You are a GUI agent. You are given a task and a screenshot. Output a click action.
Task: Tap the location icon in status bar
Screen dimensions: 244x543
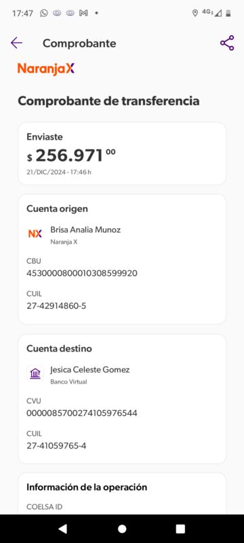[x=195, y=13]
